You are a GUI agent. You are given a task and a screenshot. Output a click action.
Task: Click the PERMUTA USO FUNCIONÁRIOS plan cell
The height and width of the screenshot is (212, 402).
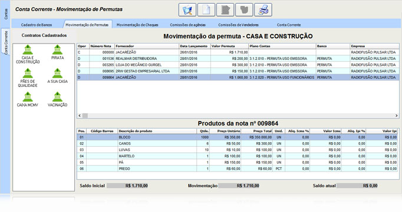click(x=282, y=78)
